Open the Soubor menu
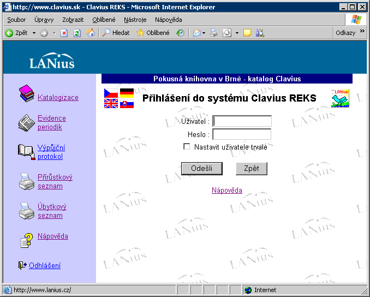Image resolution: width=370 pixels, height=297 pixels. 16,20
